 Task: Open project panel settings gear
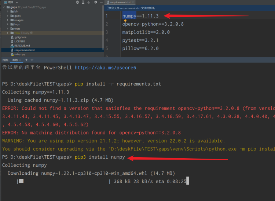tap(96, 2)
